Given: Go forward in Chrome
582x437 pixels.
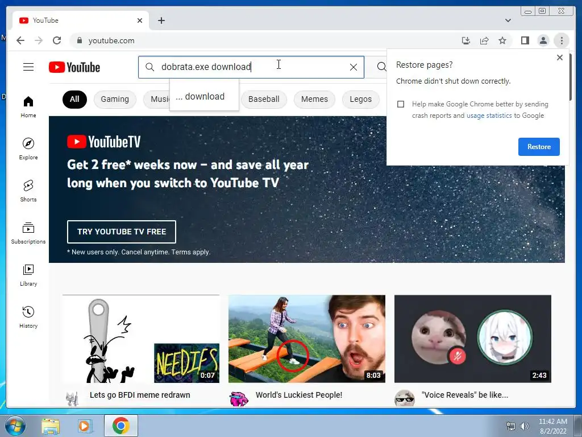Looking at the screenshot, I should click(x=39, y=40).
